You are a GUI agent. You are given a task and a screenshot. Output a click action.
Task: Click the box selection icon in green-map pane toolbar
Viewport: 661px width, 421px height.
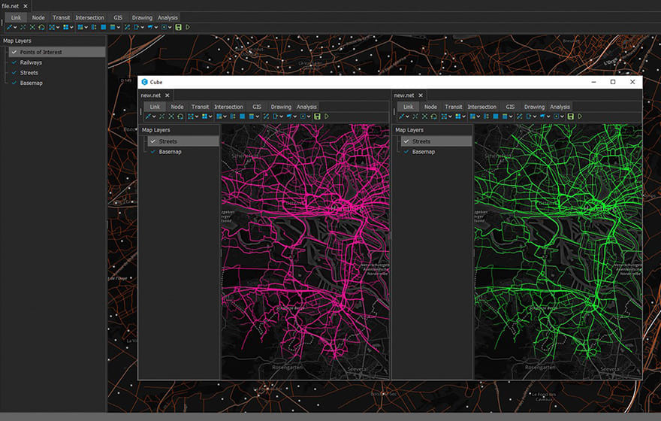[444, 116]
